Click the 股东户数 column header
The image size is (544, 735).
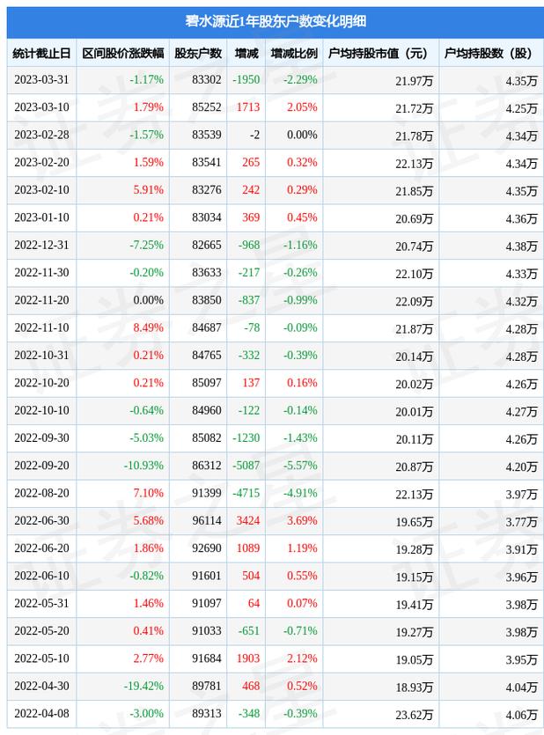tap(197, 54)
